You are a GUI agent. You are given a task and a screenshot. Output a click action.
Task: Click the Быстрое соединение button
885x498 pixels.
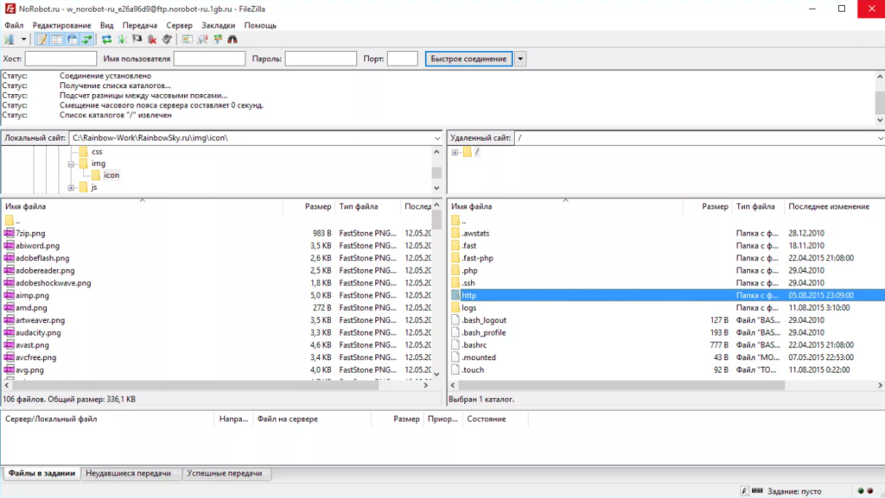click(468, 59)
